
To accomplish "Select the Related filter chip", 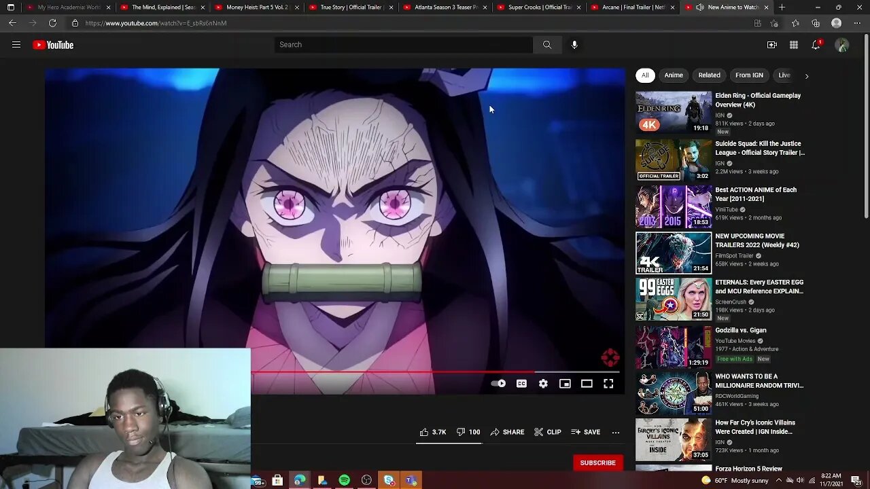I will coord(709,75).
